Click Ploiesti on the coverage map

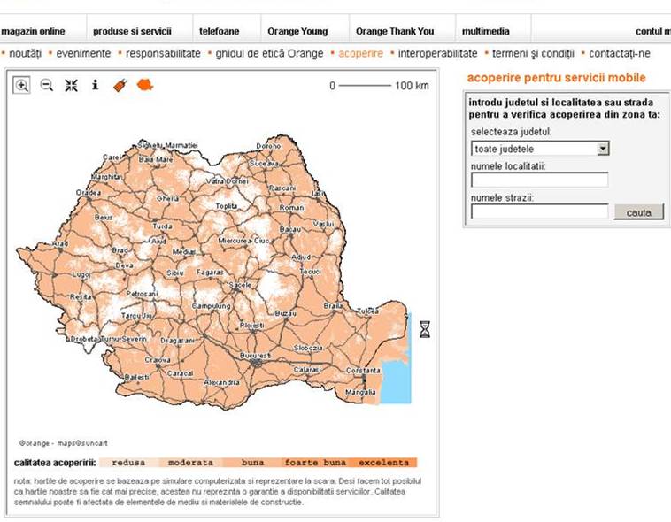click(x=251, y=326)
